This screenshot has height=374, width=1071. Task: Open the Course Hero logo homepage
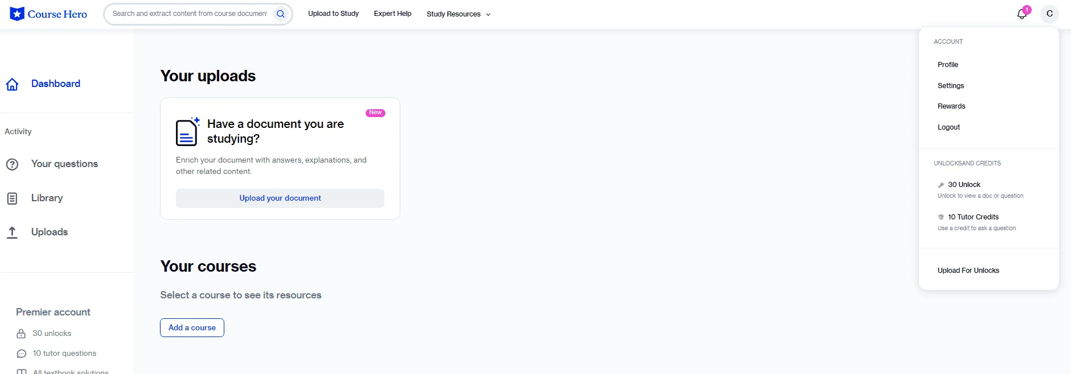point(48,14)
